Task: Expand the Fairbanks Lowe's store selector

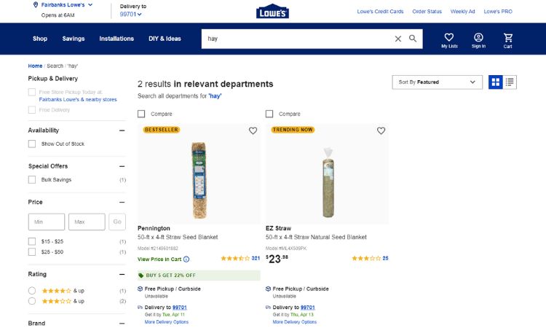Action: coord(63,5)
